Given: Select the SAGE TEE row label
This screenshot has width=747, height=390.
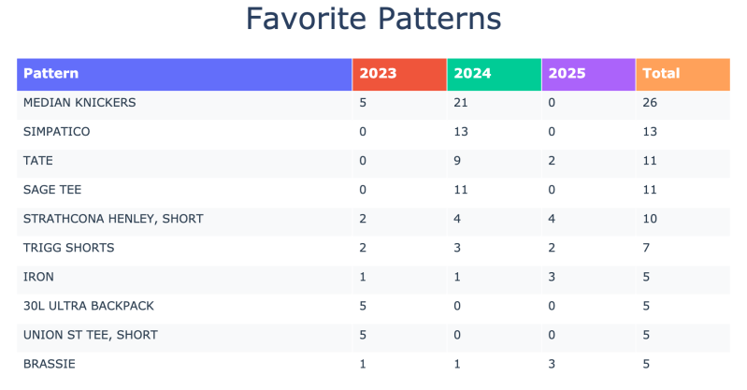Looking at the screenshot, I should (x=52, y=190).
